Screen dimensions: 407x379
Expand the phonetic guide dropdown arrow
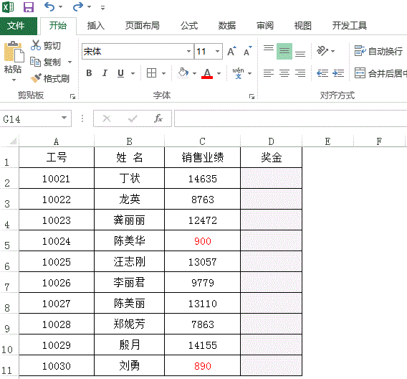tap(249, 73)
